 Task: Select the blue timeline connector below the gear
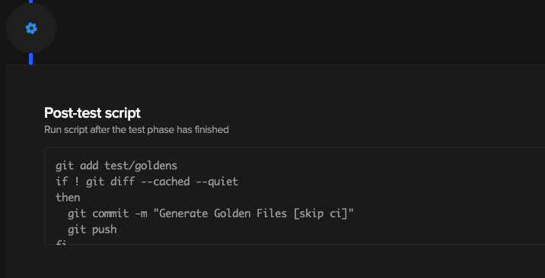coord(31,58)
